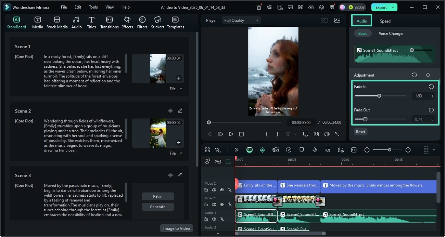Edit Scene 2 with the pencil icon
This screenshot has width=445, height=237.
pyautogui.click(x=180, y=110)
